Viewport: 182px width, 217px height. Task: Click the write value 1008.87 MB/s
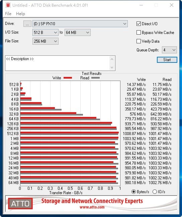(134, 134)
